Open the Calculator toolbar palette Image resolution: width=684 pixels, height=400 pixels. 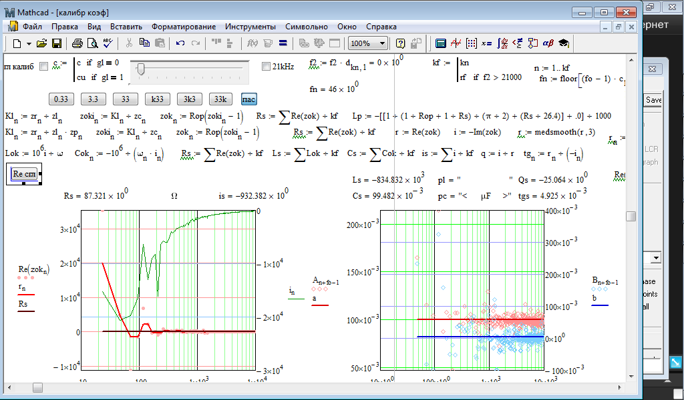coord(440,43)
